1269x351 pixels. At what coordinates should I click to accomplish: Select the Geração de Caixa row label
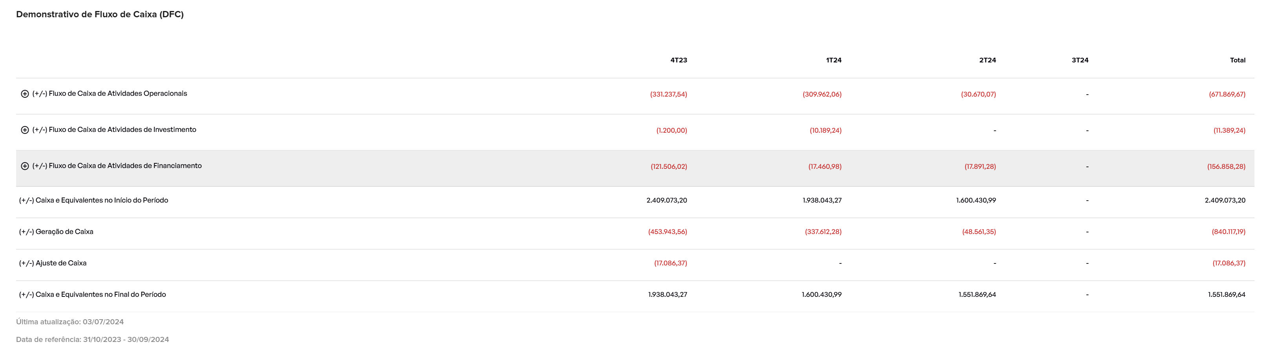tap(56, 232)
